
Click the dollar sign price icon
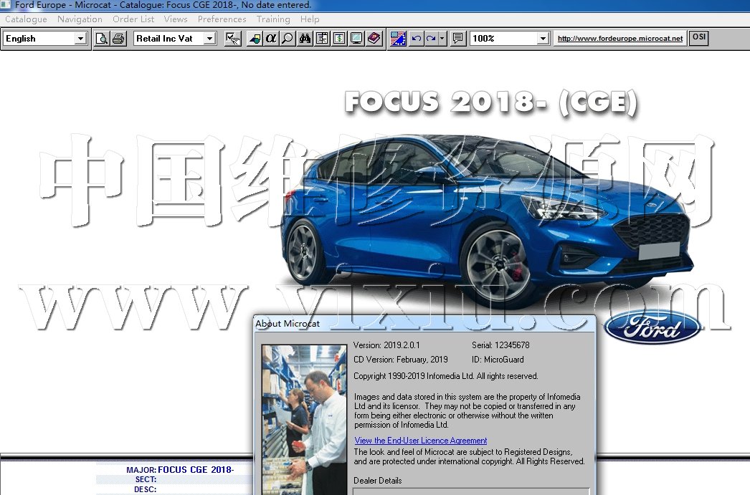[338, 39]
